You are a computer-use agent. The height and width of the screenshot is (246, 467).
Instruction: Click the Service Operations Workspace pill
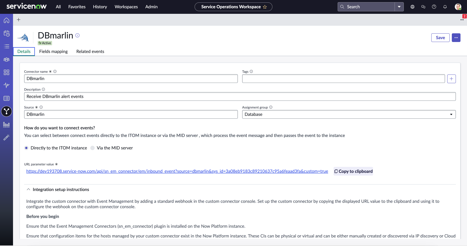pos(233,7)
